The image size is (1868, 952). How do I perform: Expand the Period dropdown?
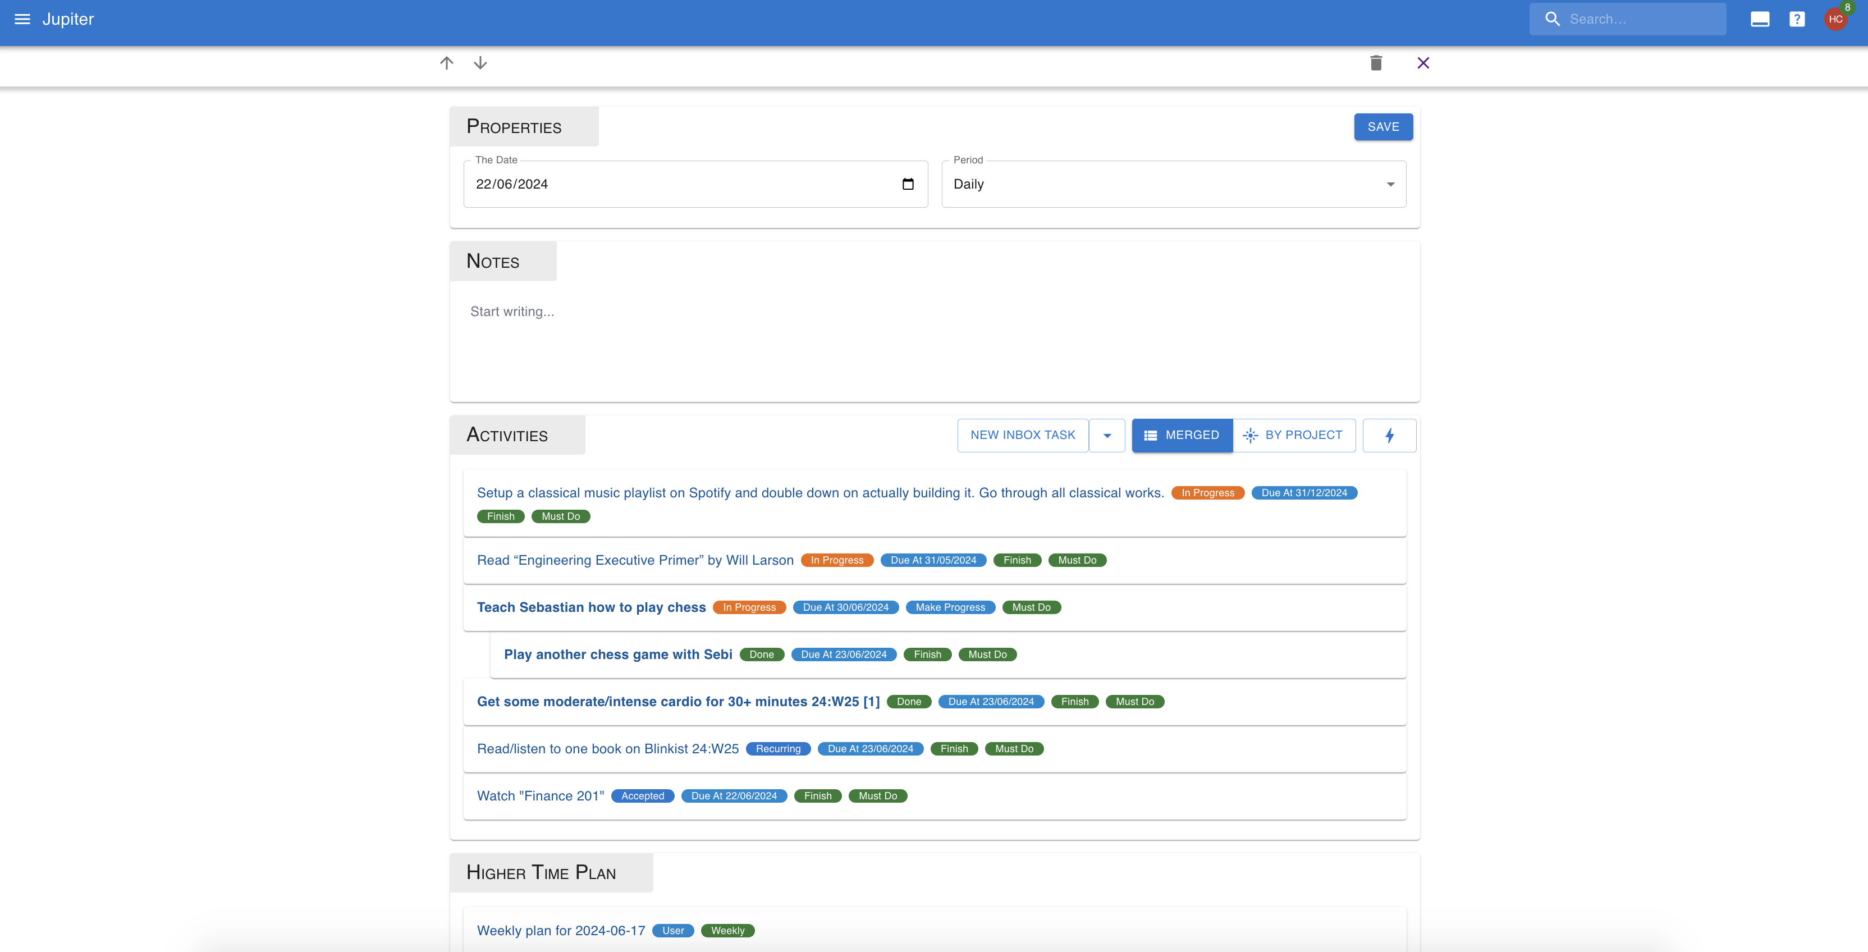coord(1173,184)
